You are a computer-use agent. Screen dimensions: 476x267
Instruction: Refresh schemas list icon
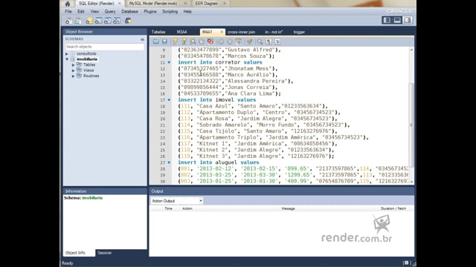(142, 39)
